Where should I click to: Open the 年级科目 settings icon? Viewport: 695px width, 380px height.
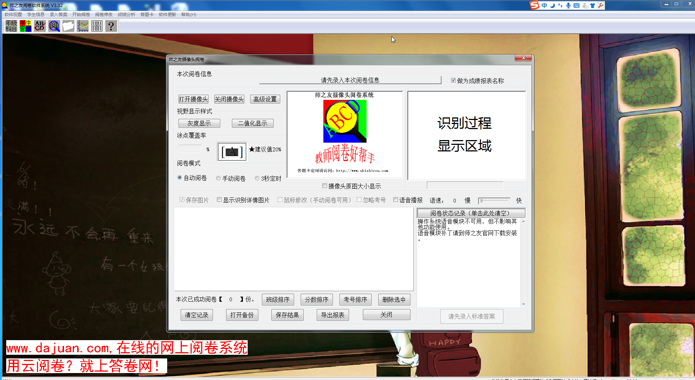point(11,26)
